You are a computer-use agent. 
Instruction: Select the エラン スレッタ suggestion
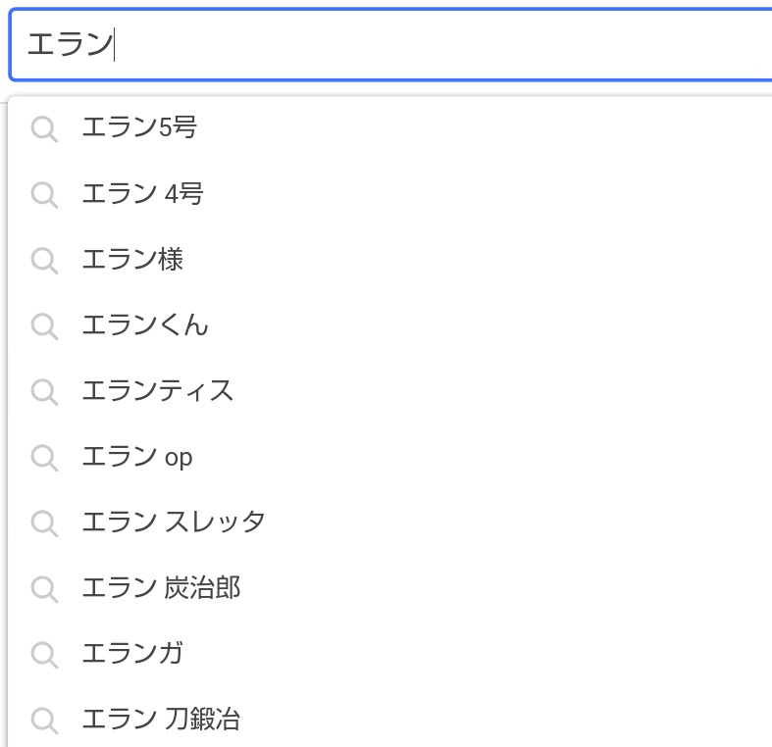tap(390, 523)
